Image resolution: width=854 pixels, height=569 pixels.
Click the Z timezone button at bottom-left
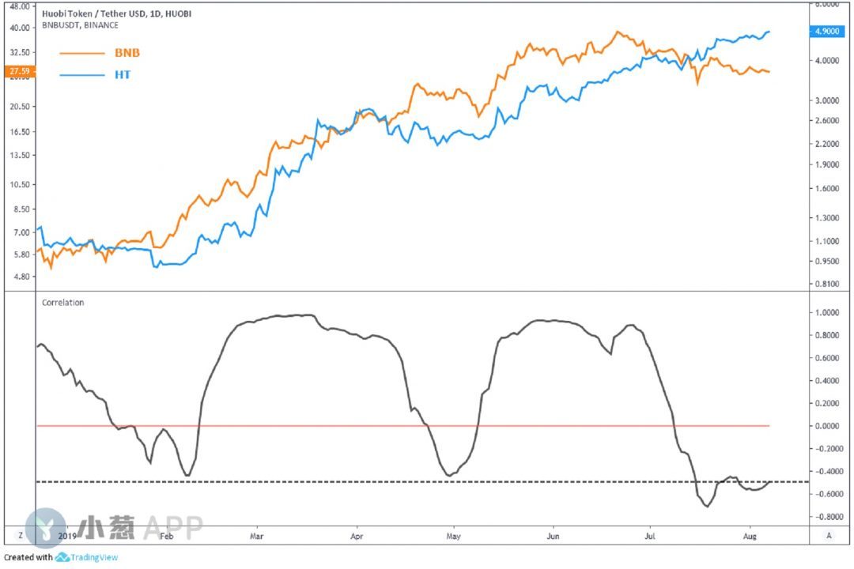coord(21,536)
